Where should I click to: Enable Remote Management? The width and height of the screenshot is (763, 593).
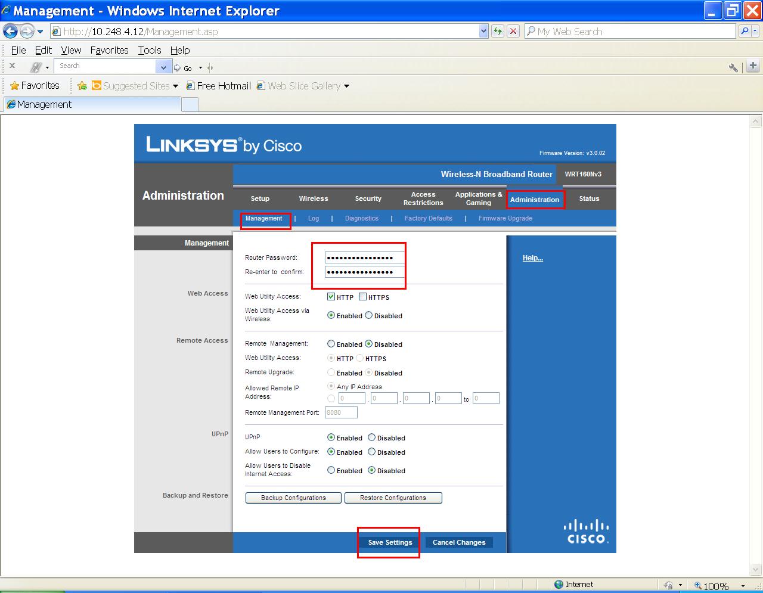[x=331, y=344]
